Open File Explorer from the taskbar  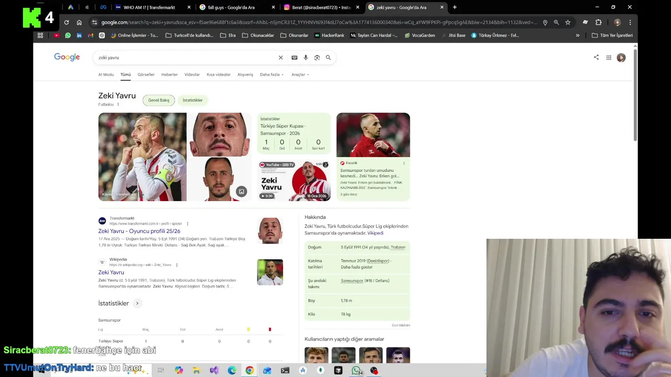196,370
